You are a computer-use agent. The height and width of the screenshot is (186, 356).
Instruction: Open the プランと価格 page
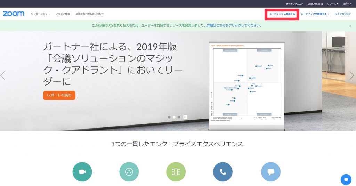coord(63,14)
